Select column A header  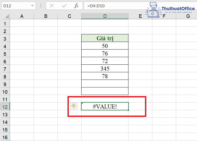click(x=22, y=16)
